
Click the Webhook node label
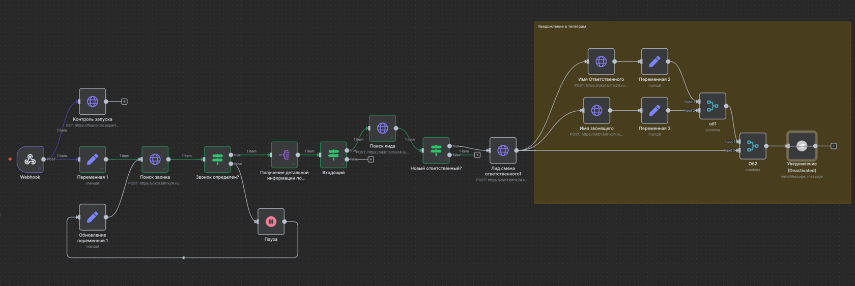(30, 177)
